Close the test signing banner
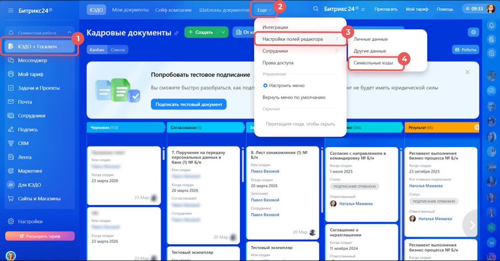 point(468,72)
